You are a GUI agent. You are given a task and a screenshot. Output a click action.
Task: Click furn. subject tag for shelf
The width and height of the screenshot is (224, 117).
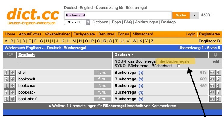102,73
